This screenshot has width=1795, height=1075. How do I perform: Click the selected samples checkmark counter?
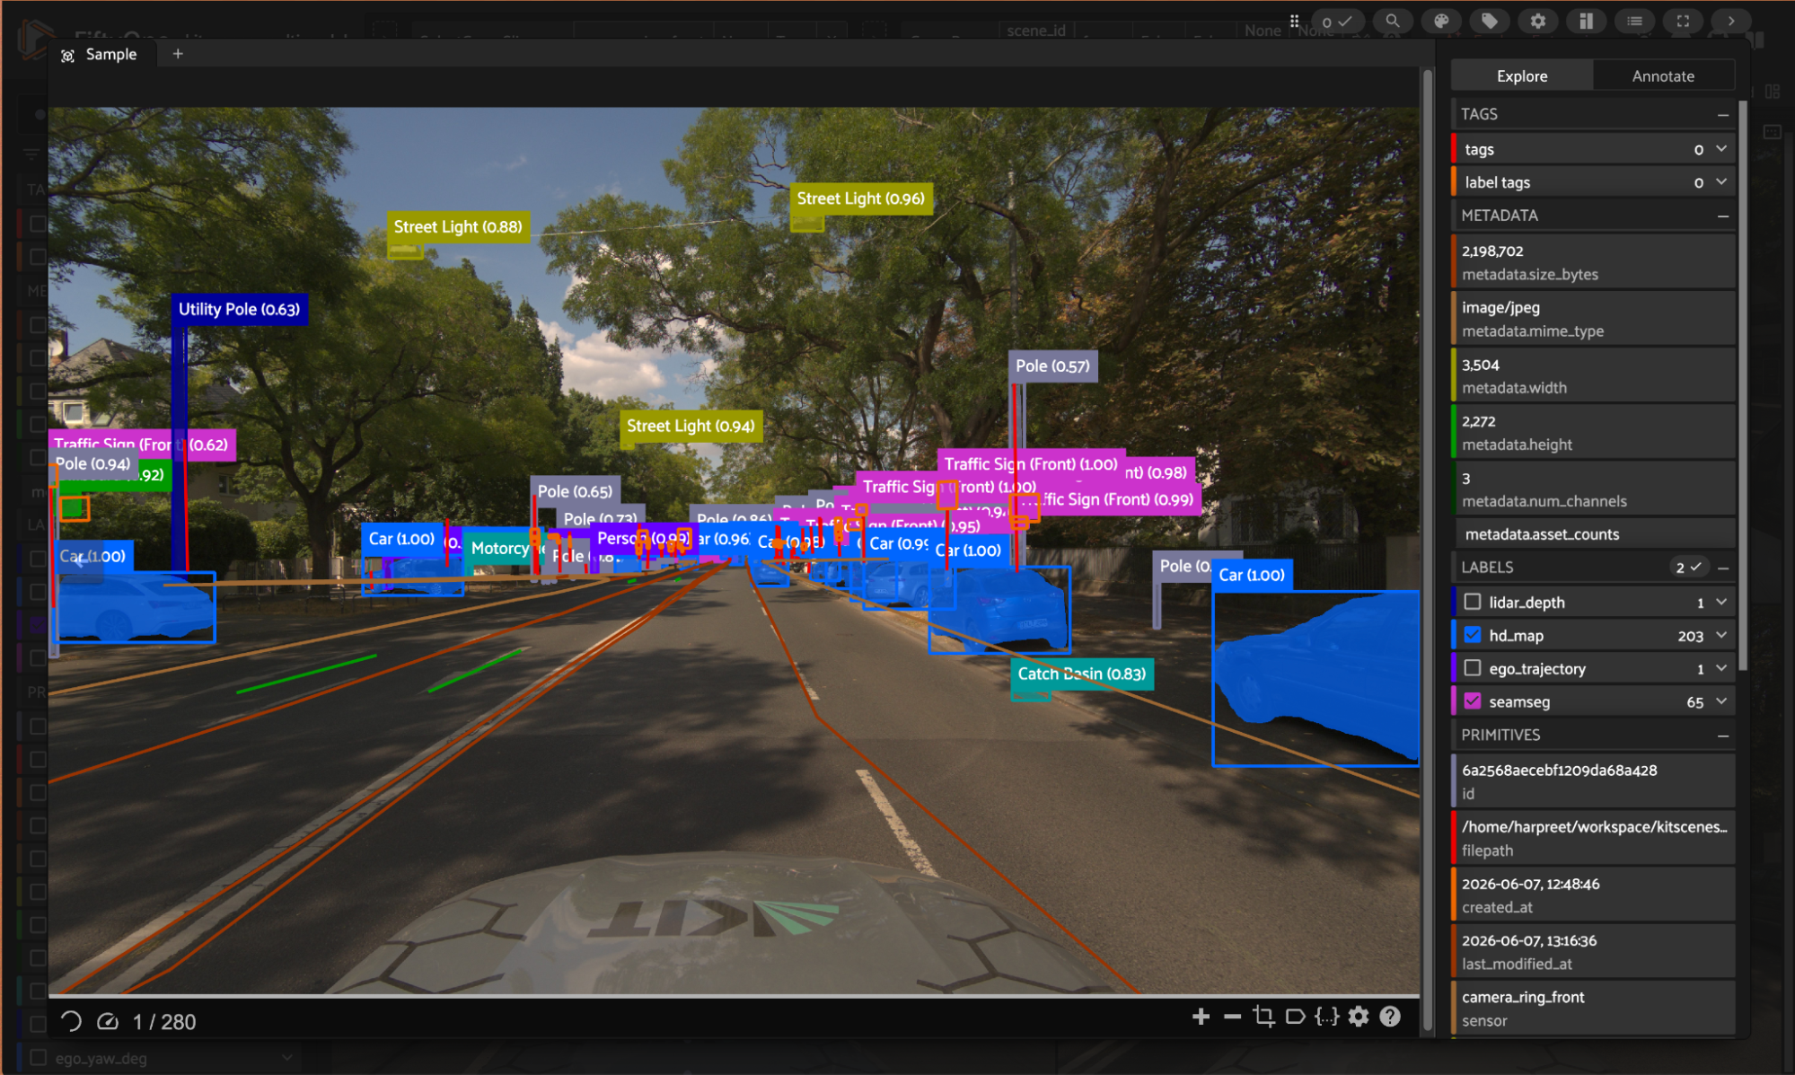click(x=1337, y=22)
